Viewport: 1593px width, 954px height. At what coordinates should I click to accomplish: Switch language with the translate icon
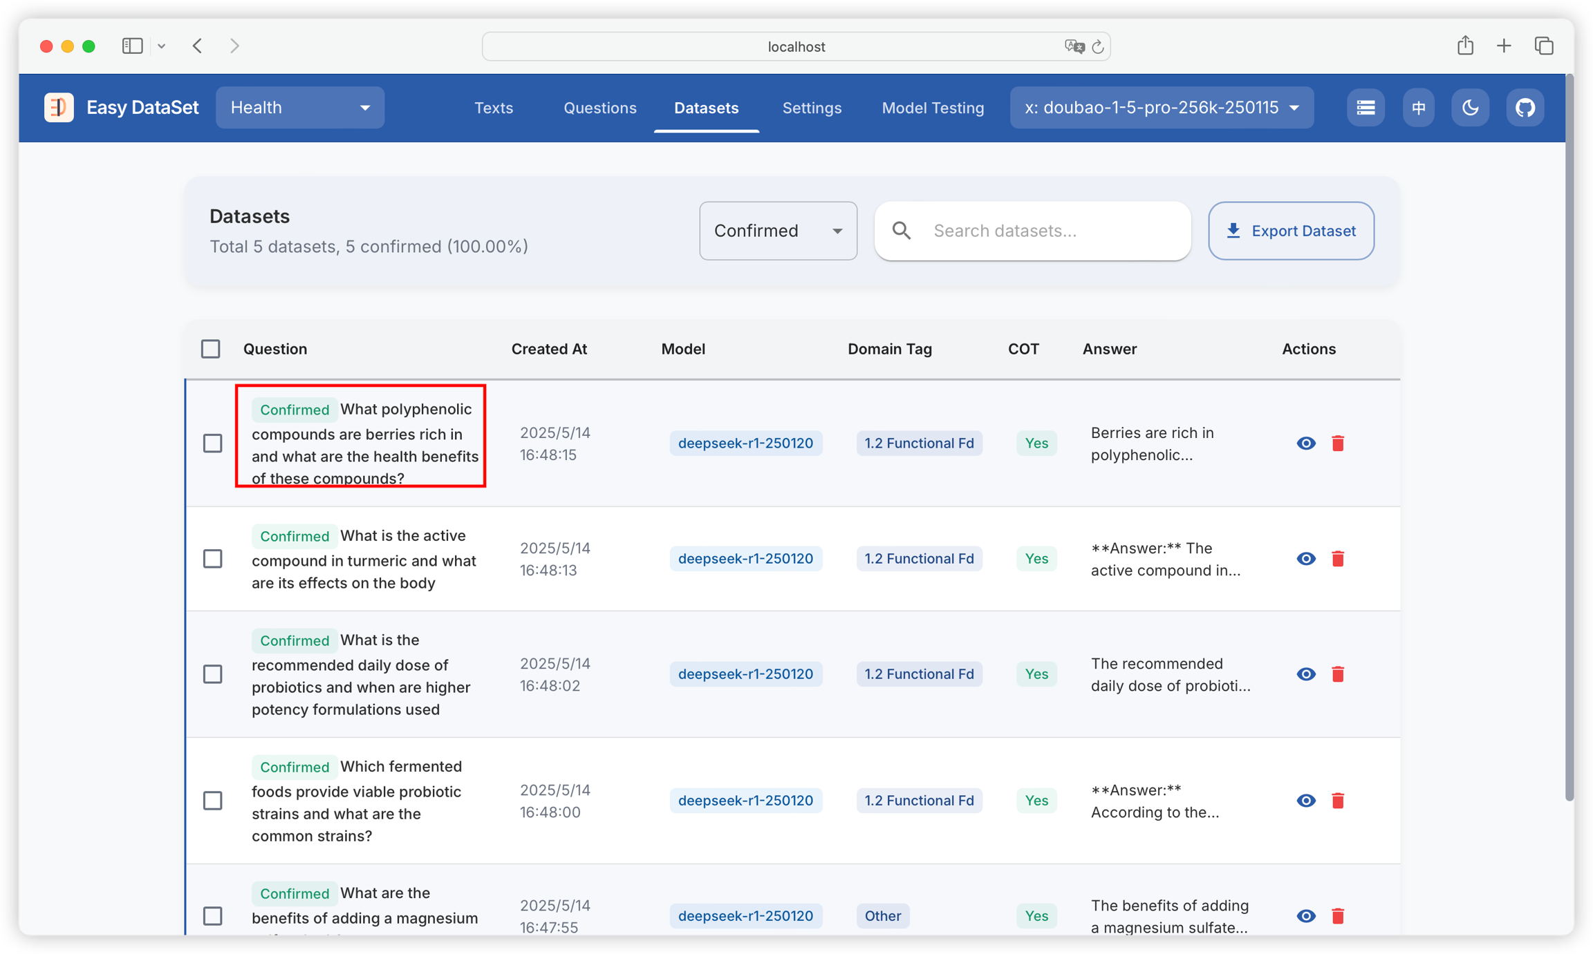tap(1418, 108)
